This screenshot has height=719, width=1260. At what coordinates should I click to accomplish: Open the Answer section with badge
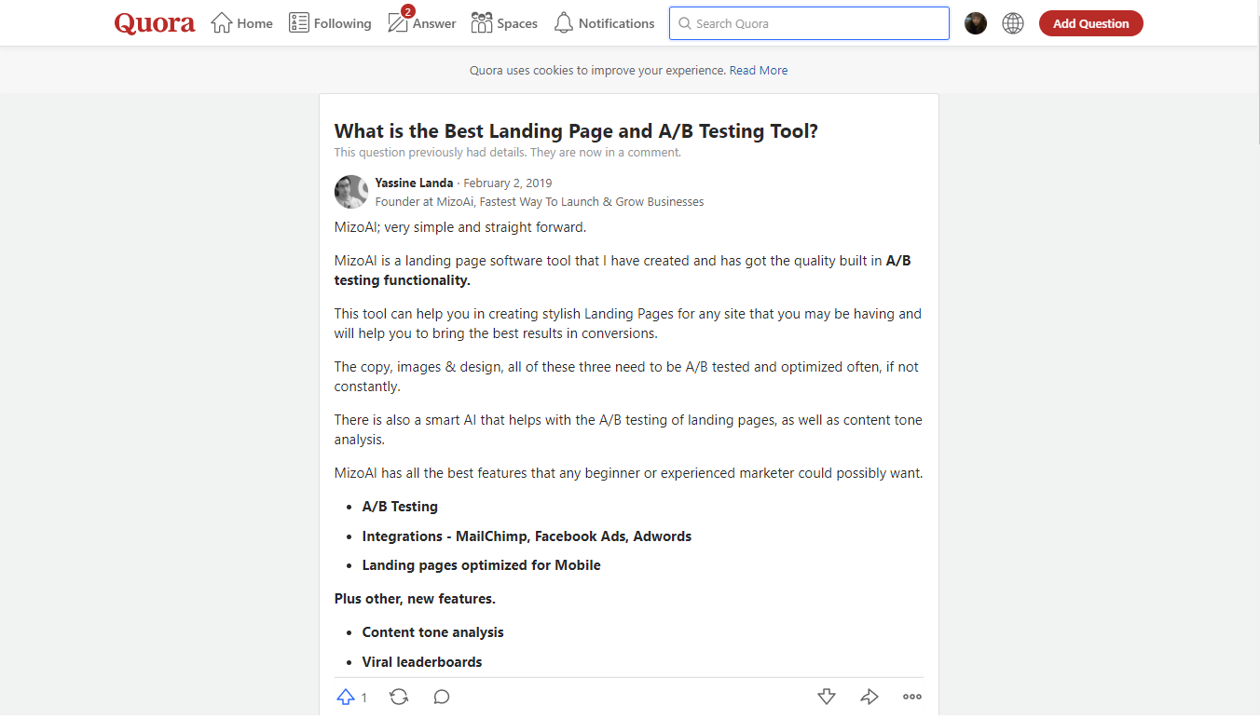(x=421, y=23)
